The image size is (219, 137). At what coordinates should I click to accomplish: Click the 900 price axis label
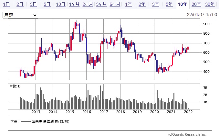click(206, 24)
